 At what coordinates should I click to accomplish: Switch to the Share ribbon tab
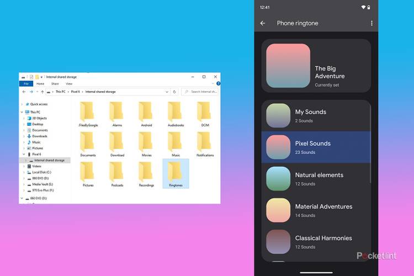click(x=55, y=83)
